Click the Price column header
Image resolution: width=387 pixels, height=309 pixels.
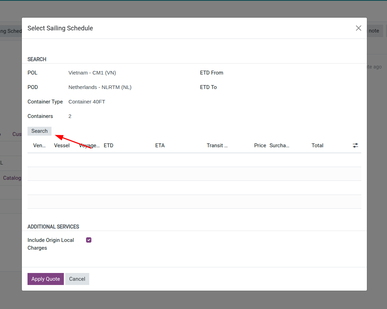260,145
